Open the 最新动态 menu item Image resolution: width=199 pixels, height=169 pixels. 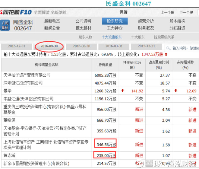tap(52, 21)
